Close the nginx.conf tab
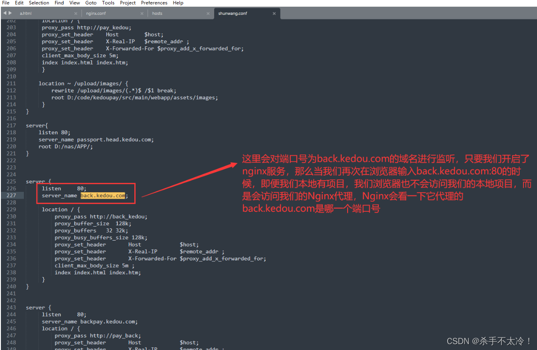This screenshot has width=537, height=350. point(142,14)
